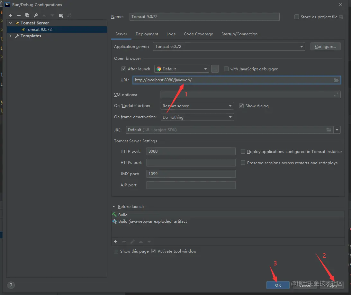Click the Apply button

332,285
